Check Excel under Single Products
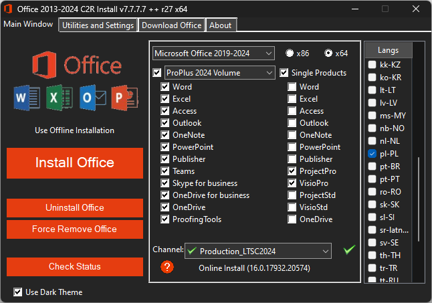This screenshot has width=432, height=303. click(x=292, y=99)
